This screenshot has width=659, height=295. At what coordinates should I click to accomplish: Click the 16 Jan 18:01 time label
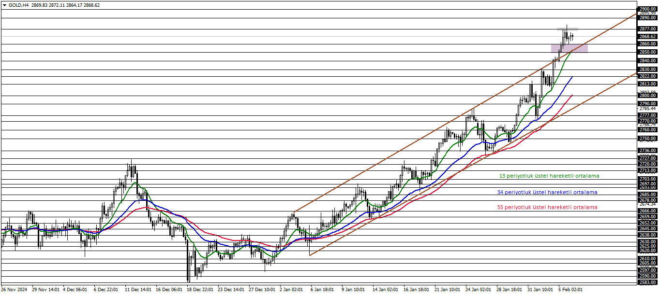coord(416,290)
